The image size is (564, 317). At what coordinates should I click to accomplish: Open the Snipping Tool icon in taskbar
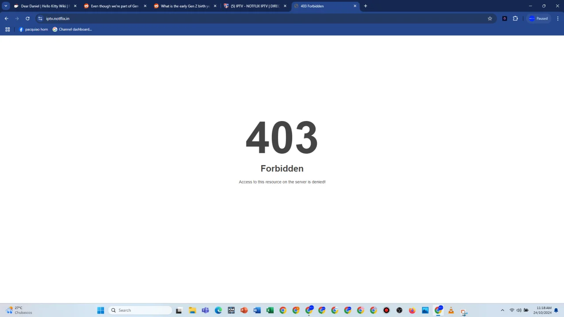464,311
